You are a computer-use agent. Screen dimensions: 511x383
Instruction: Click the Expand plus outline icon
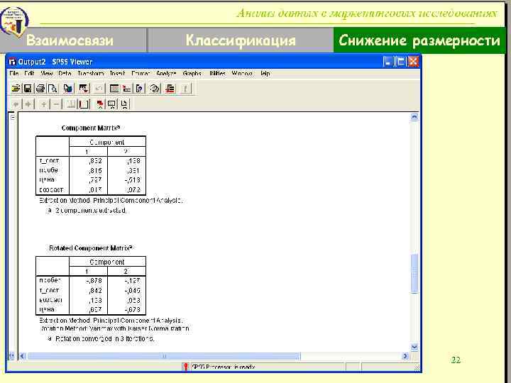pos(43,104)
